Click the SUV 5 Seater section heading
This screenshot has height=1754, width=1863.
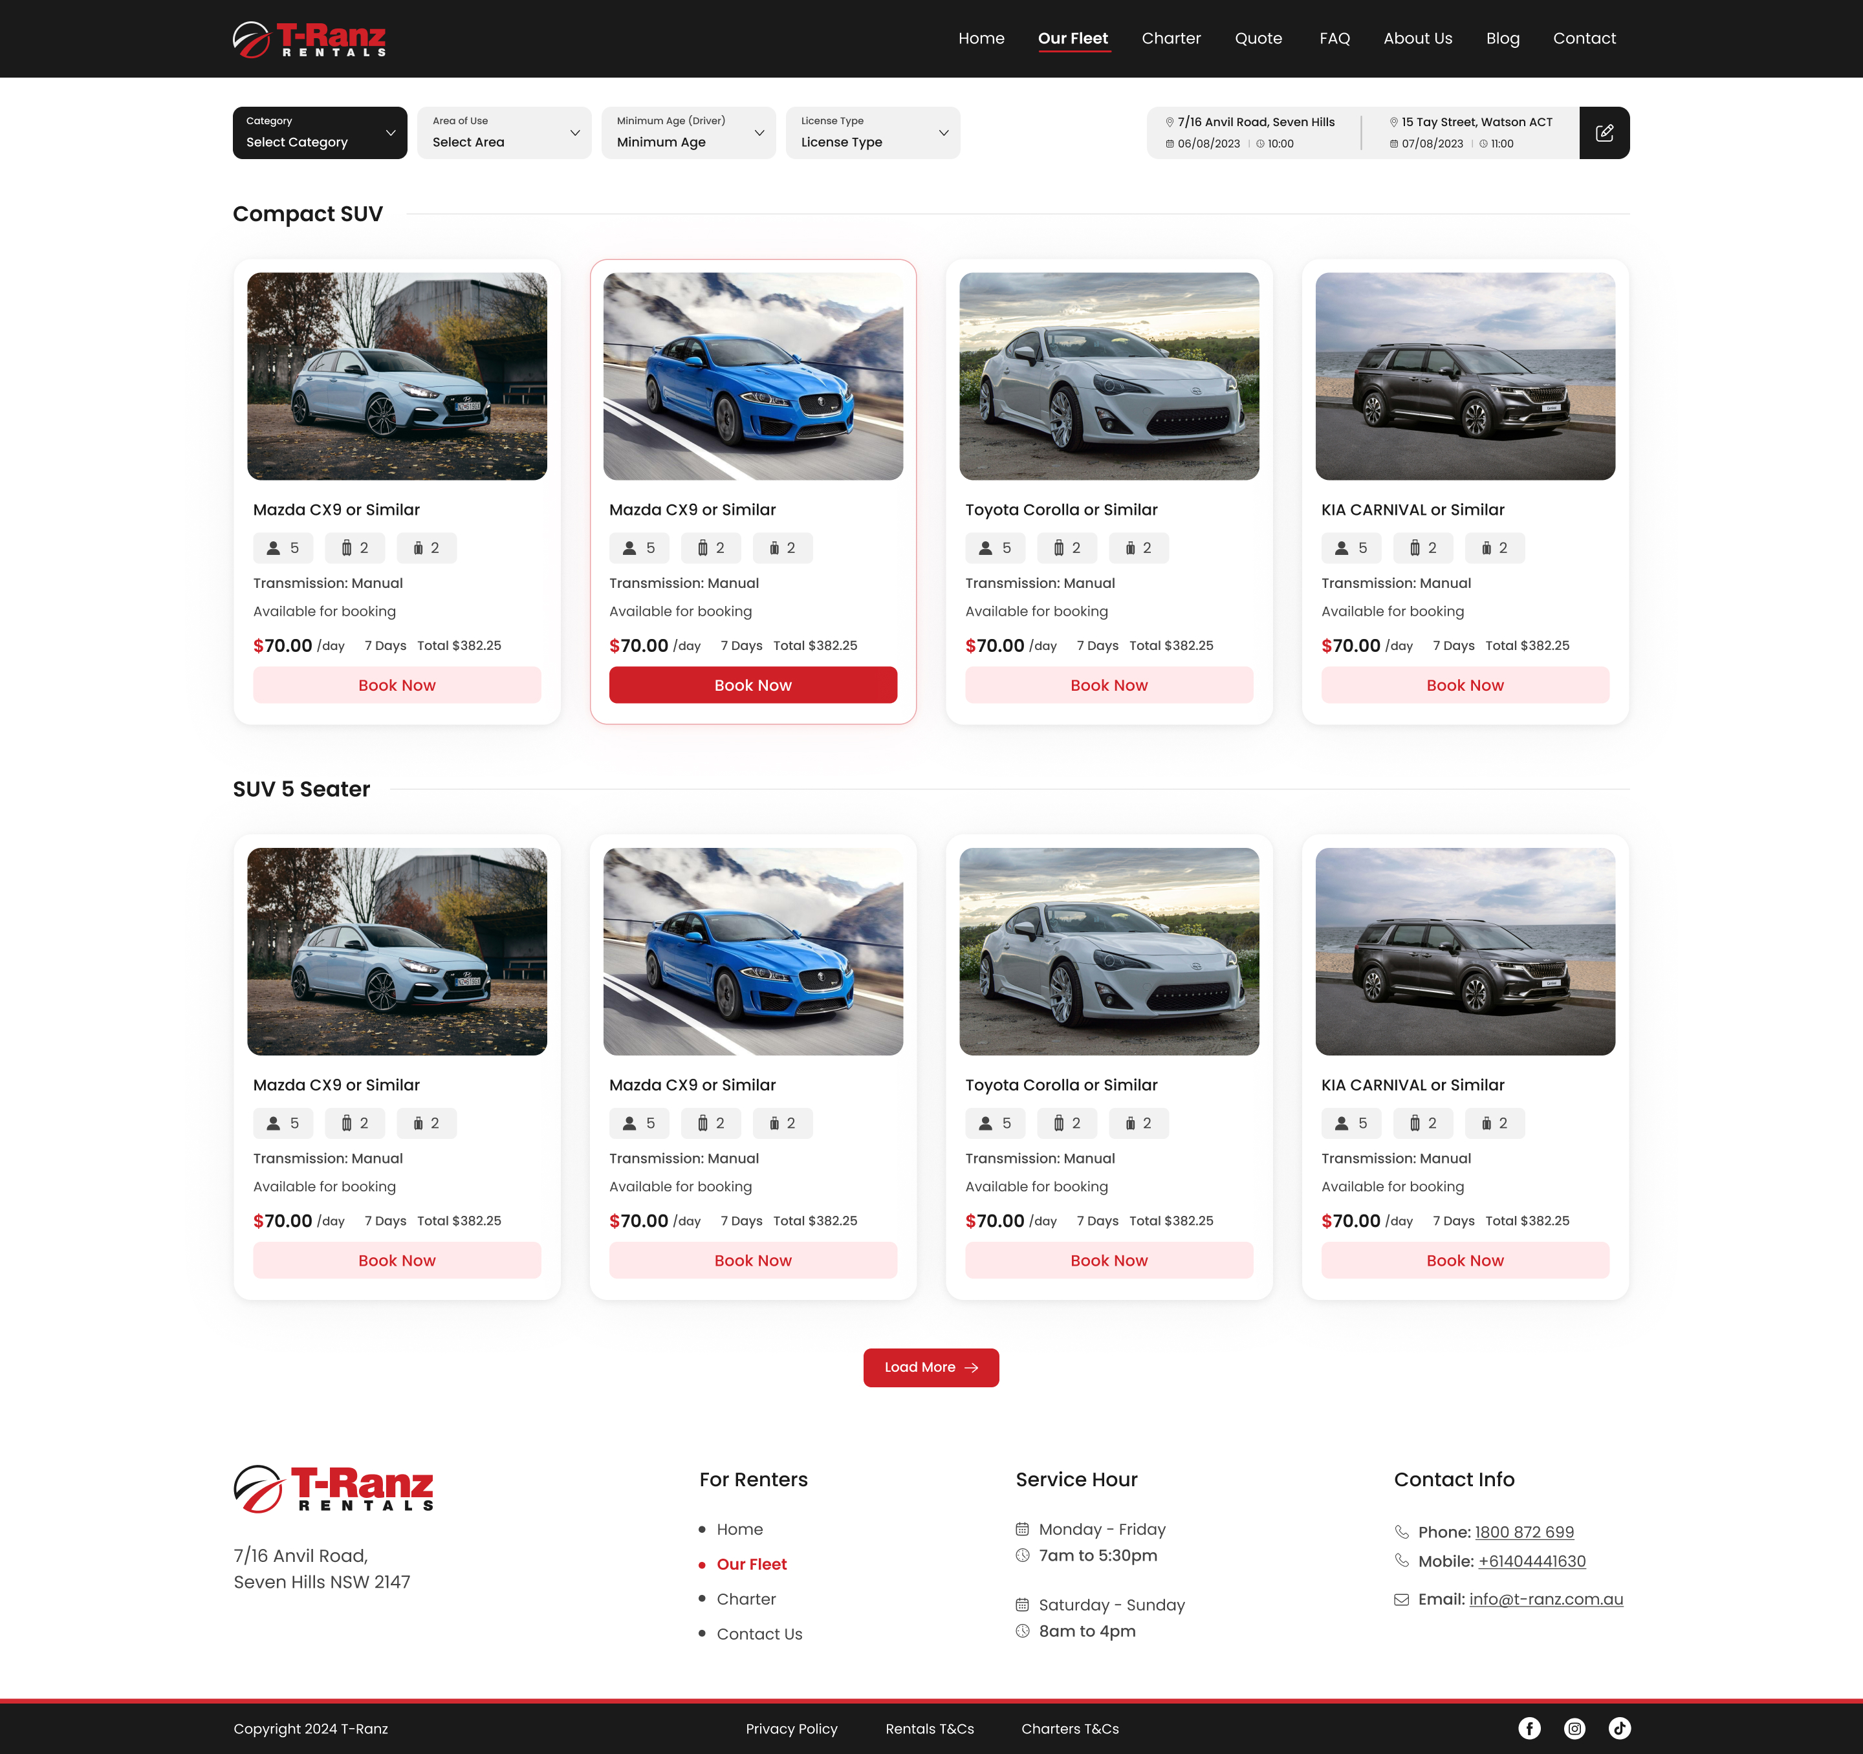(x=301, y=789)
